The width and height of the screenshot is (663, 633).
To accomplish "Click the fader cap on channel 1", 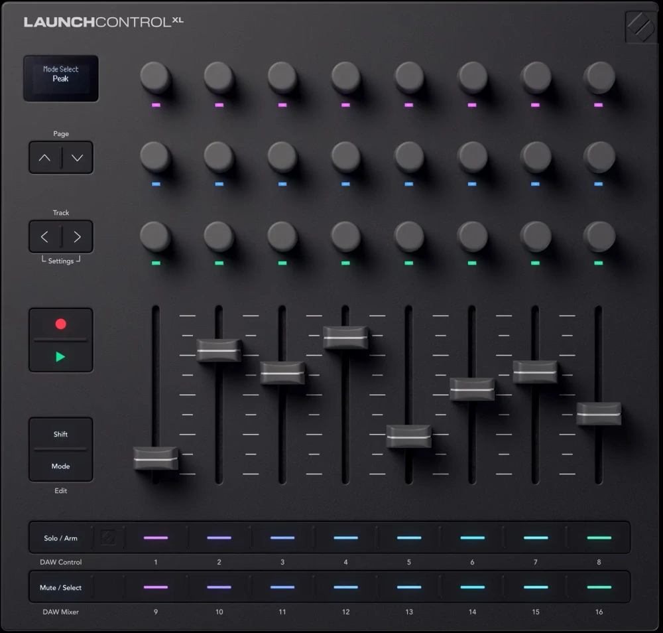I will pyautogui.click(x=156, y=458).
